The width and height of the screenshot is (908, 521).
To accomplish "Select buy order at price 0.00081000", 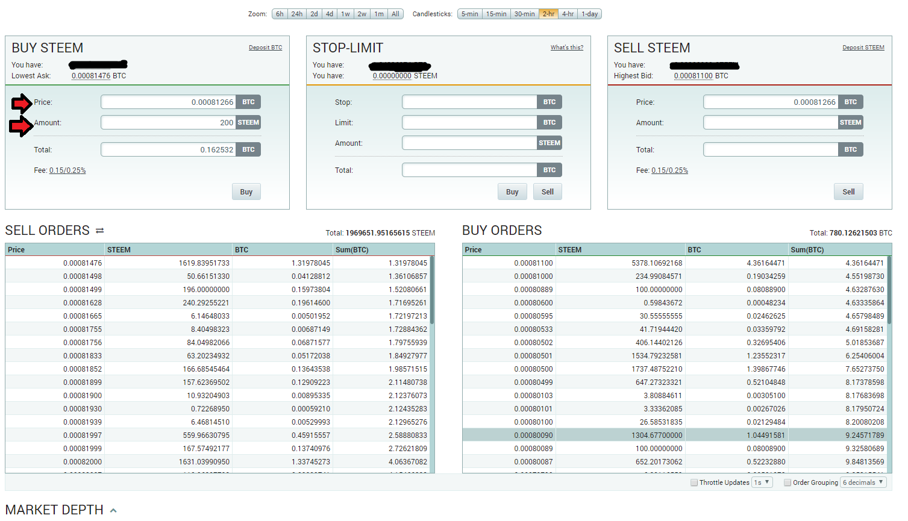I will coord(675,276).
